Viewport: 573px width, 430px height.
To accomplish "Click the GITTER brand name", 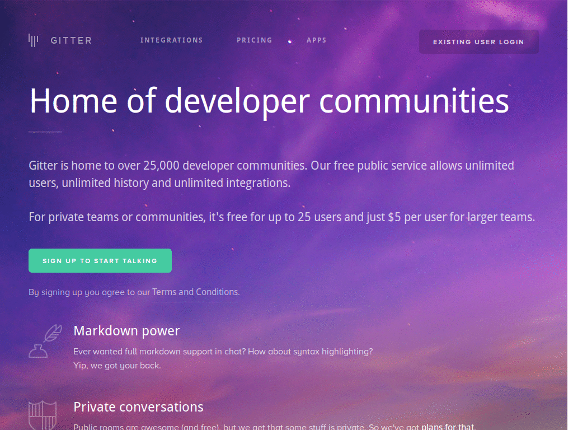I will click(71, 40).
